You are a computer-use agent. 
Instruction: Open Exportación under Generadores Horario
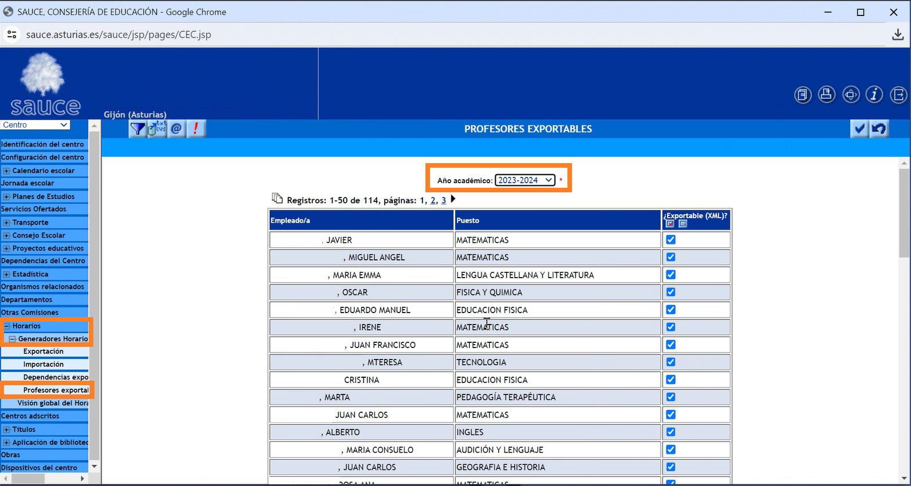coord(44,351)
